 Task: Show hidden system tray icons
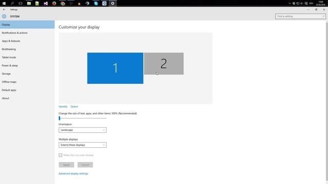[290, 4]
